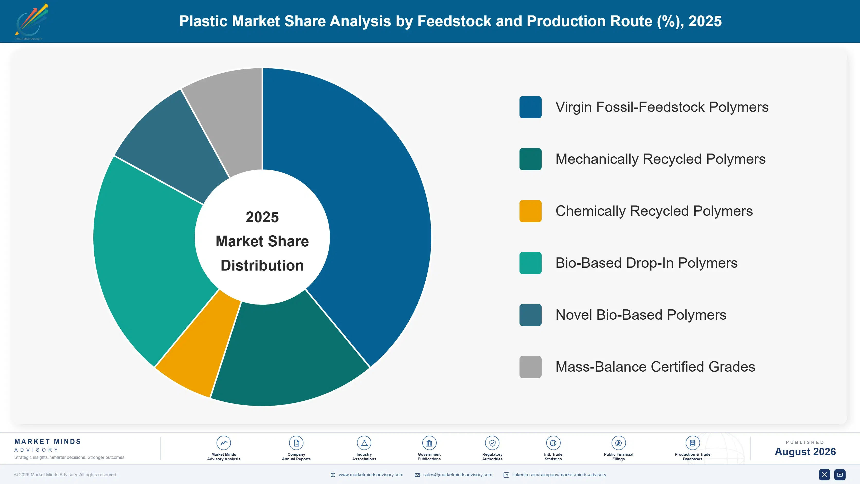Click the LinkedIn icon in footer
The height and width of the screenshot is (484, 860).
click(x=506, y=475)
